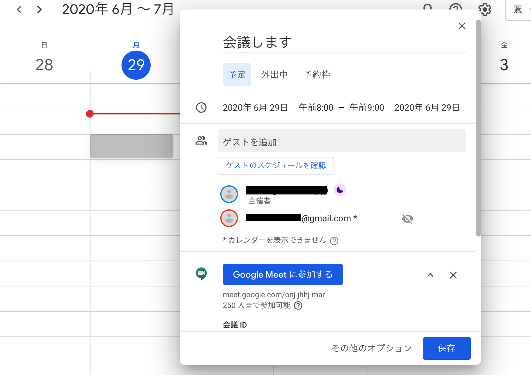The height and width of the screenshot is (375, 531).
Task: Expand the 会議 ID section
Action: [x=235, y=325]
